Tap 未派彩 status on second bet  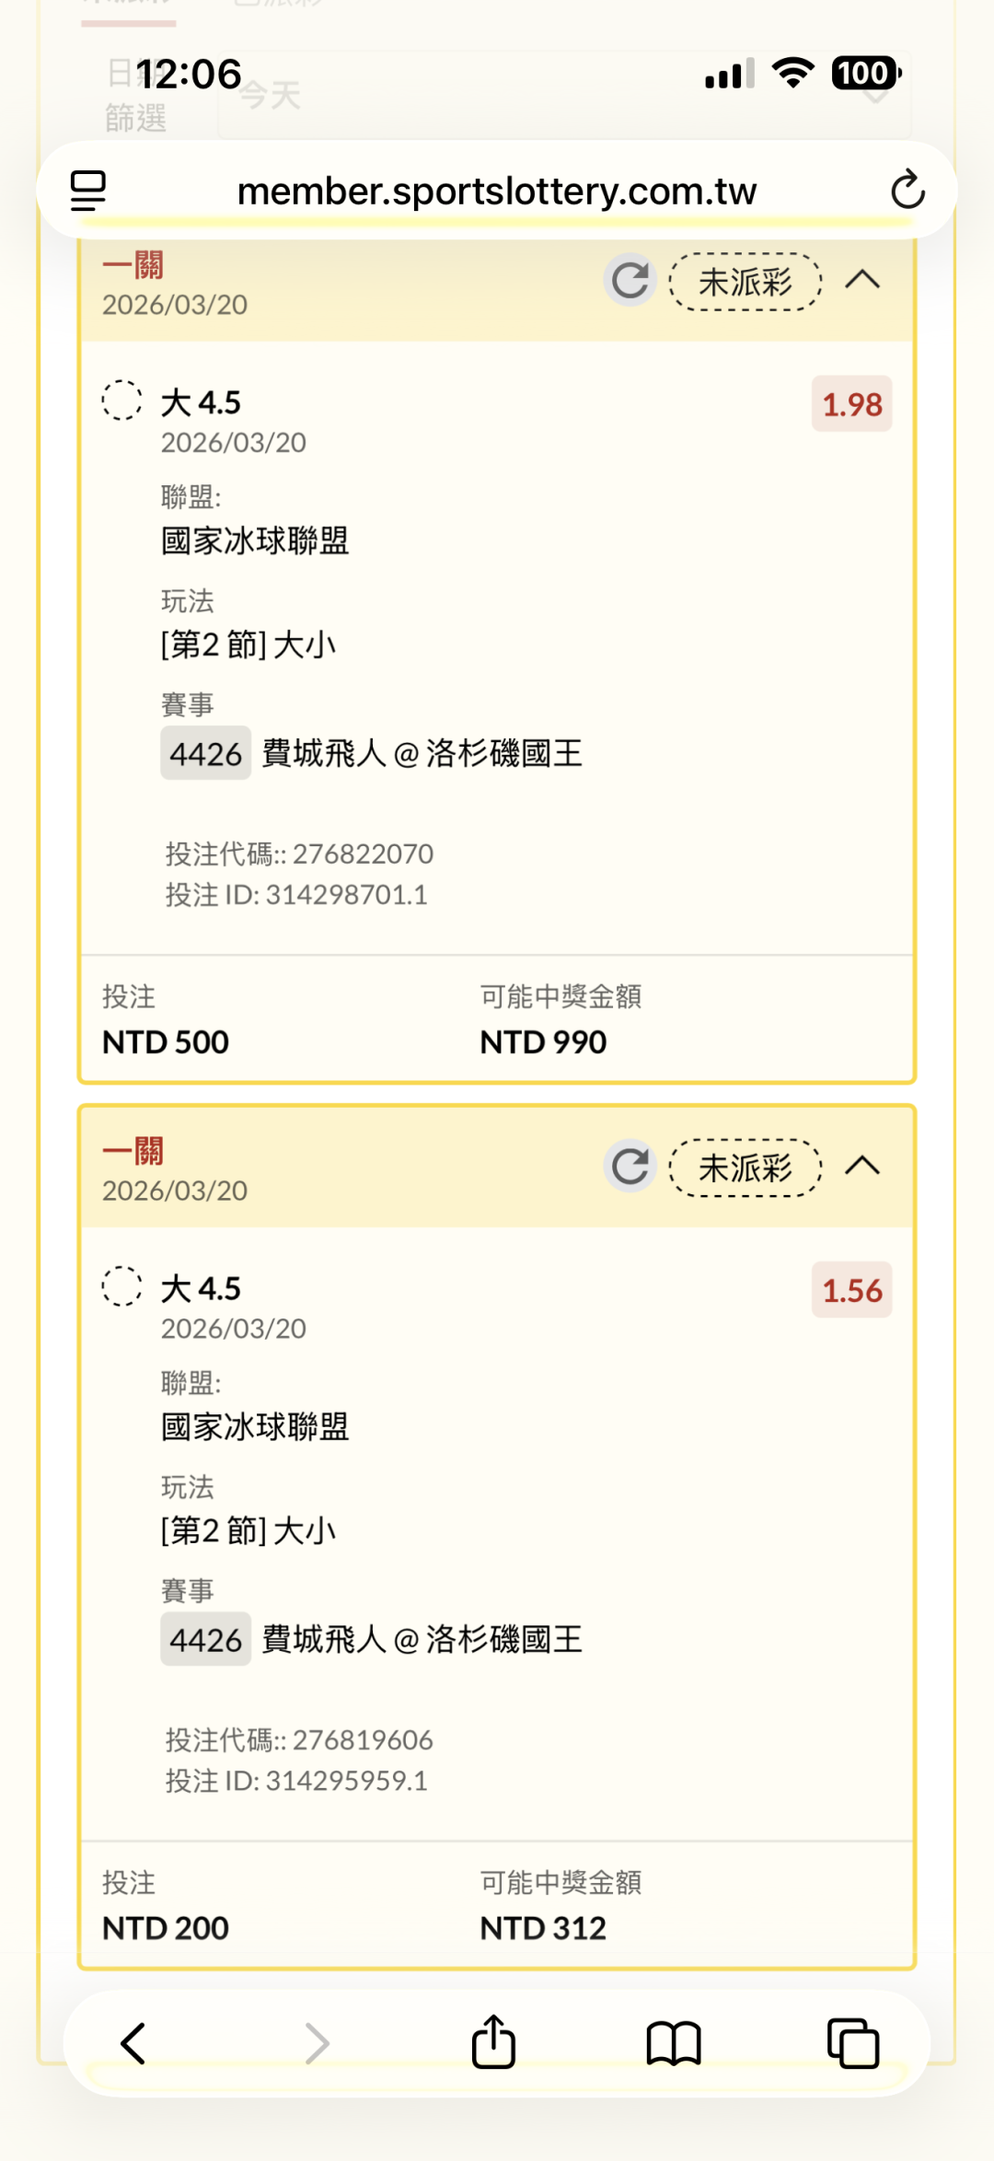click(x=745, y=1168)
